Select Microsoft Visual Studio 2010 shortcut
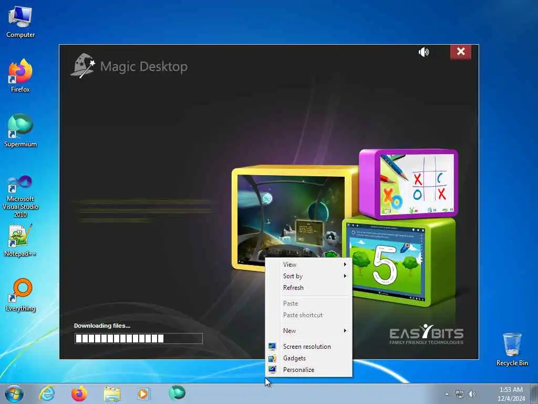The width and height of the screenshot is (538, 404). [20, 196]
